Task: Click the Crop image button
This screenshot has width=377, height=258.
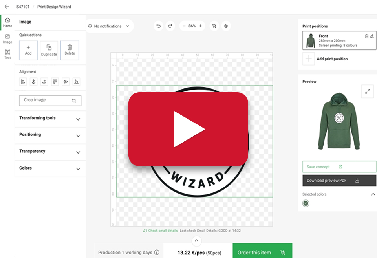Action: pos(50,101)
